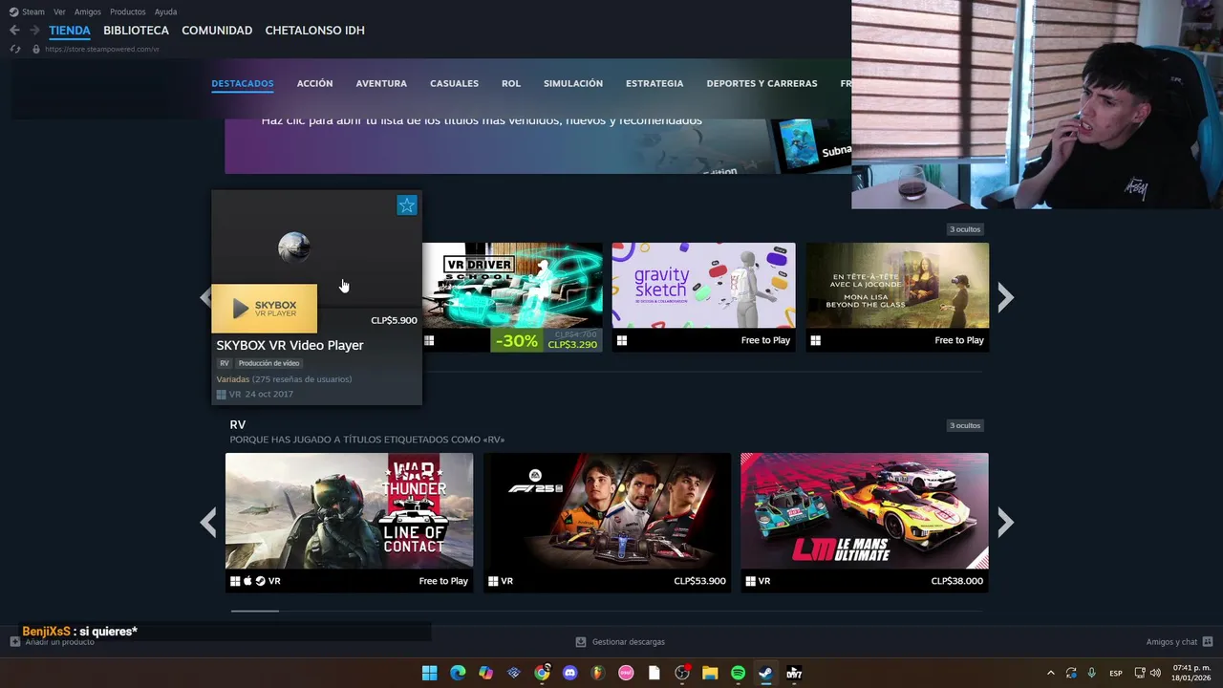This screenshot has height=688, width=1223.
Task: Select the ESTRATEGIA category
Action: tap(654, 83)
